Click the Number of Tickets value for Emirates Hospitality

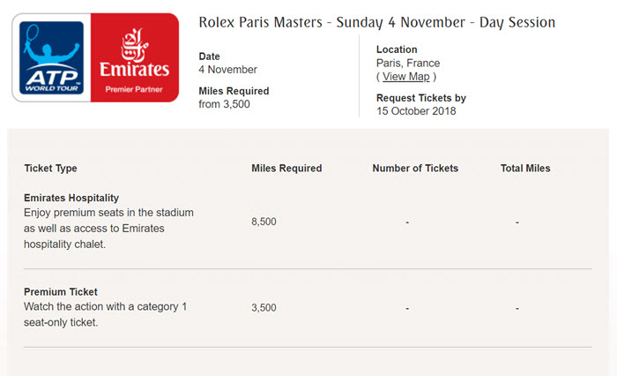(407, 222)
